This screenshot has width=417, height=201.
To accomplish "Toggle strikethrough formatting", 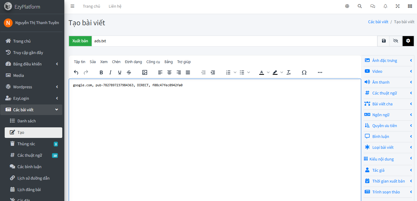I will click(x=129, y=72).
